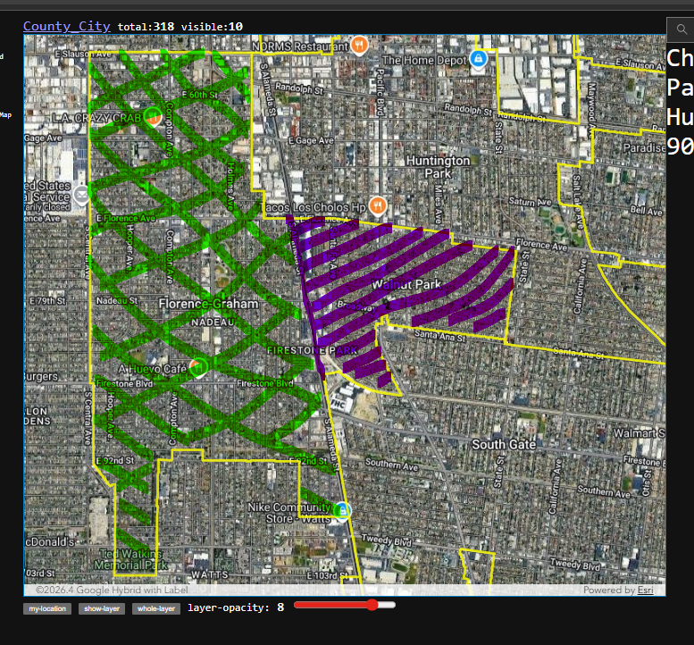
Task: Select the Al Huevo Café map pin
Action: 200,365
